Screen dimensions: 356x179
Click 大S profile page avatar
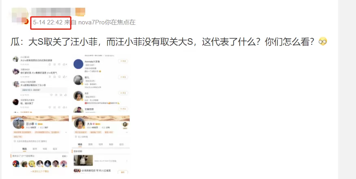point(80,123)
